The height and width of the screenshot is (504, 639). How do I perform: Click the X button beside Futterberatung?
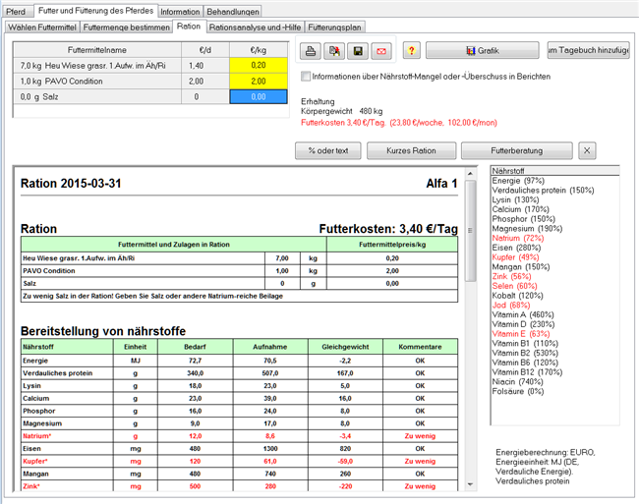[x=587, y=150]
